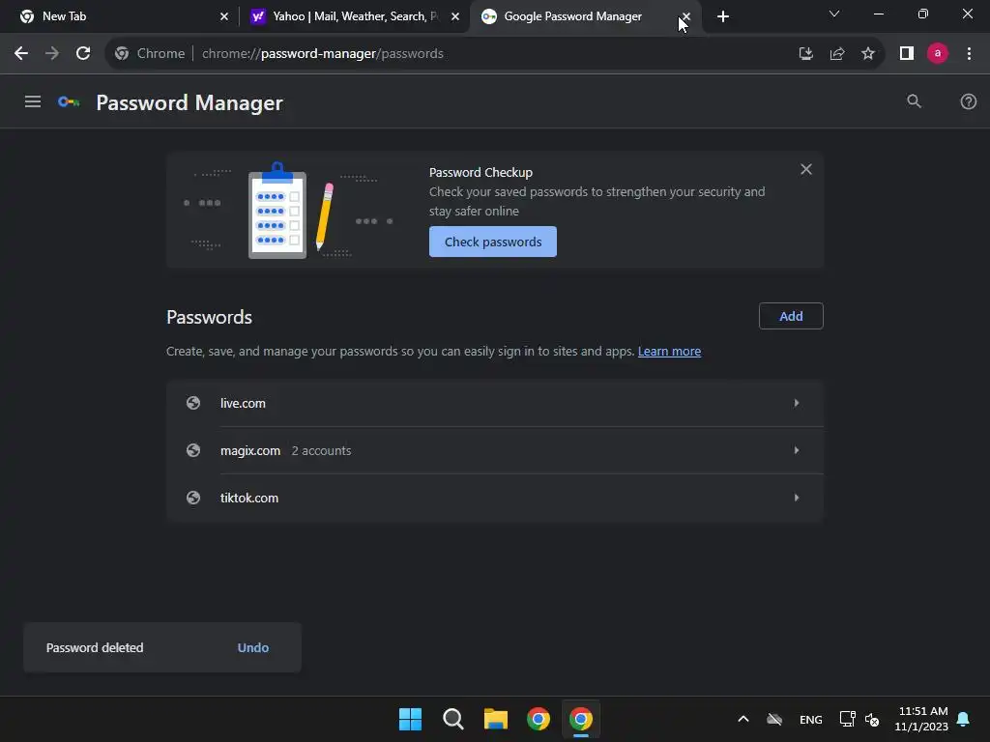Click the address bar URL field
990x742 pixels.
(492, 54)
